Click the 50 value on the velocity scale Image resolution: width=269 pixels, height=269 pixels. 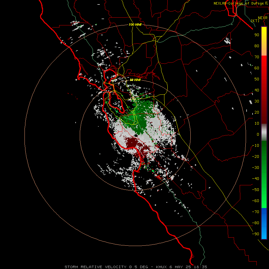(x=257, y=79)
